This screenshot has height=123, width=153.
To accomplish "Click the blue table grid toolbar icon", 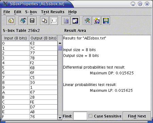I will pos(66,21).
